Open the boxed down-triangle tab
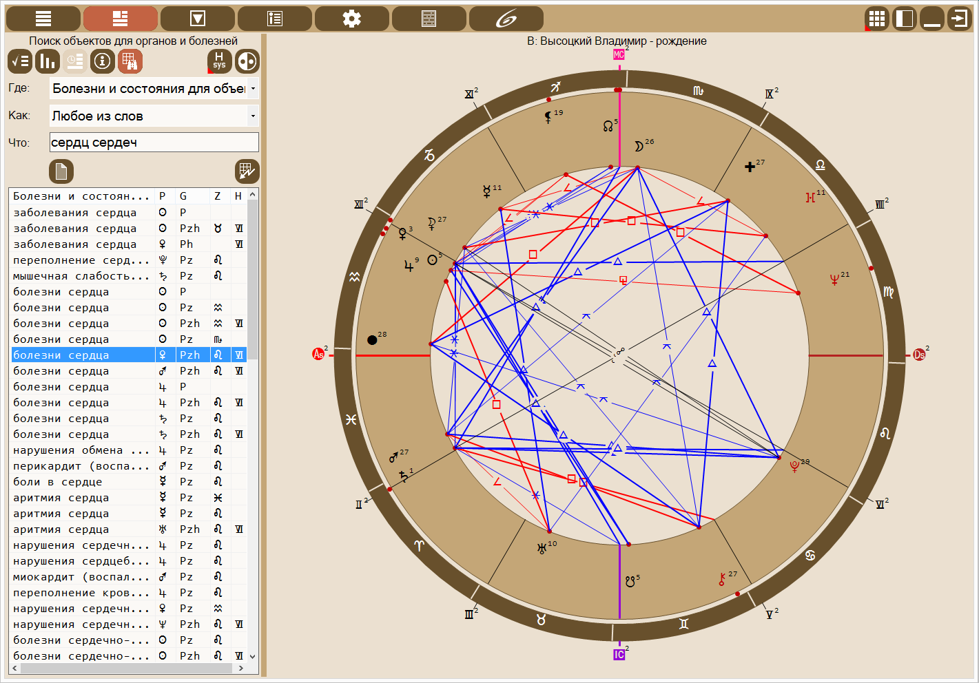Viewport: 979px width, 683px height. point(198,19)
